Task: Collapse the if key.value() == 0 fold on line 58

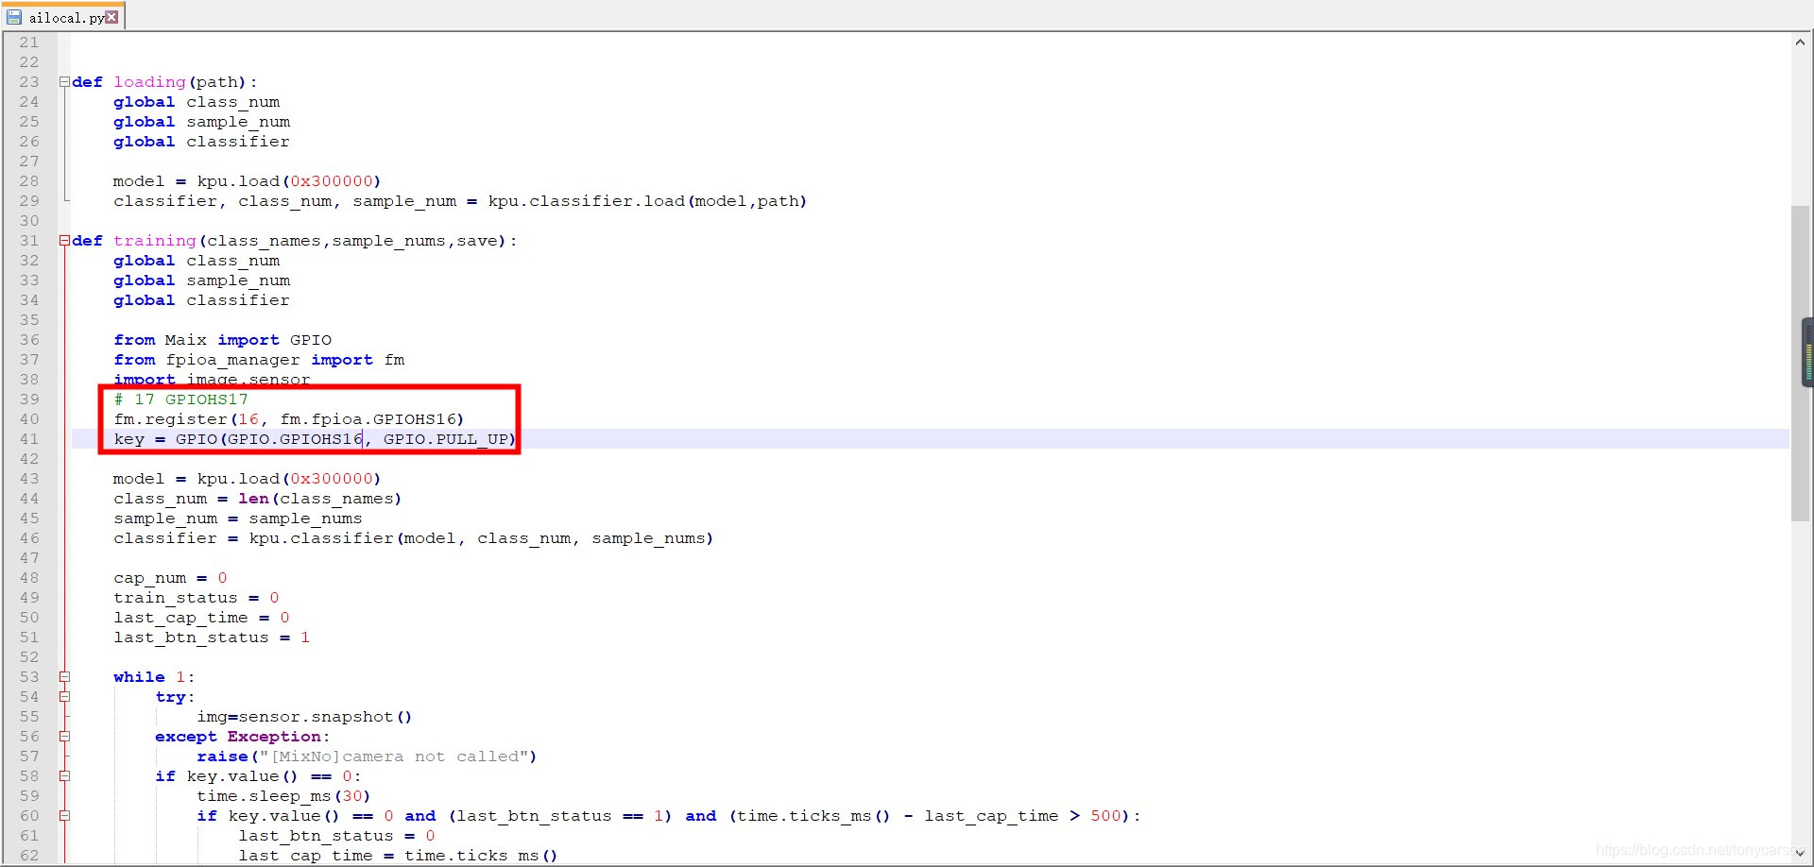Action: click(64, 776)
